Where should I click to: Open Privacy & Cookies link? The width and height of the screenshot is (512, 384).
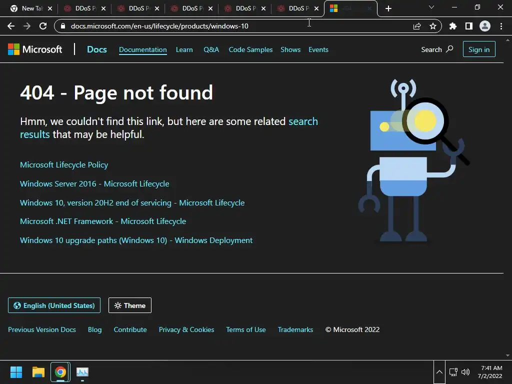(186, 330)
